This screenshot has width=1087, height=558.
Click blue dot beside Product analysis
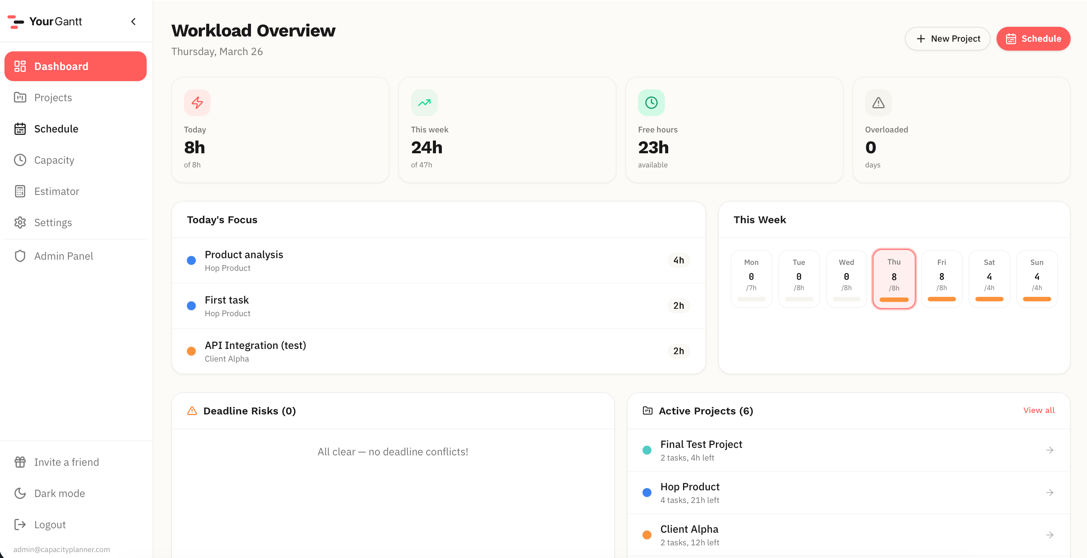191,260
